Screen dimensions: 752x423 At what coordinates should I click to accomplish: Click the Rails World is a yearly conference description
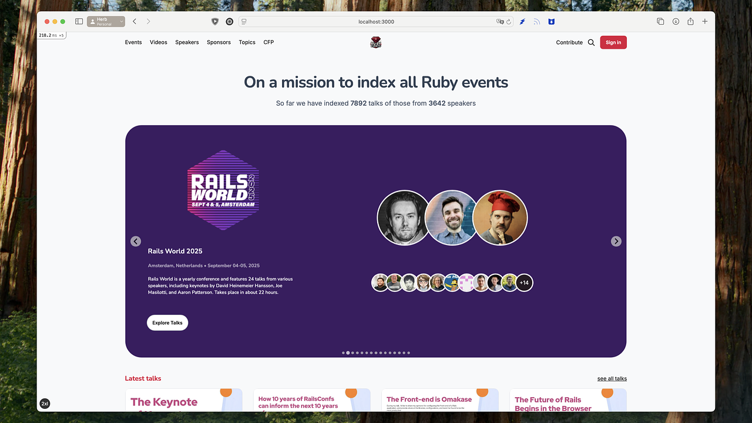pos(220,286)
